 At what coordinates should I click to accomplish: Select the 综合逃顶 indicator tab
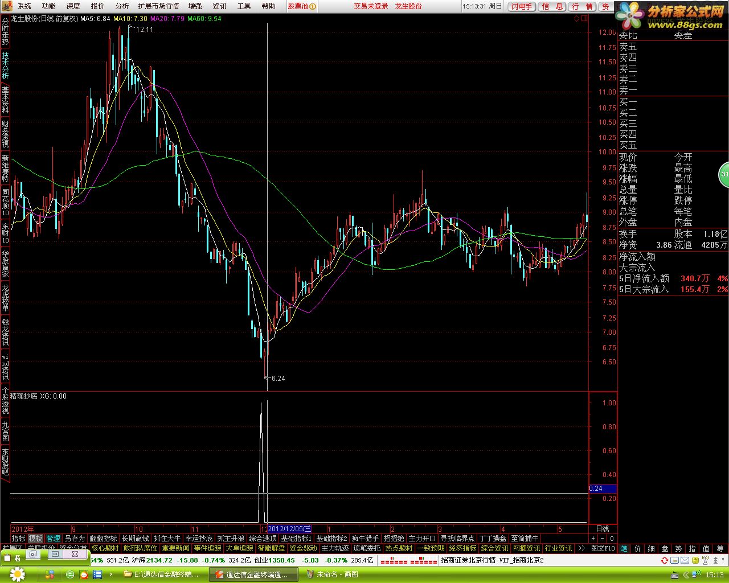[263, 538]
